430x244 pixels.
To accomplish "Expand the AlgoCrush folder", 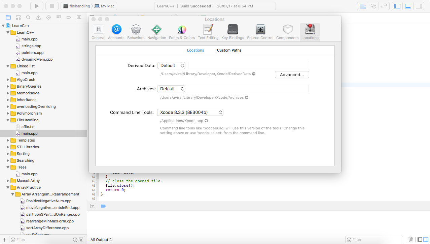I will 8,80.
